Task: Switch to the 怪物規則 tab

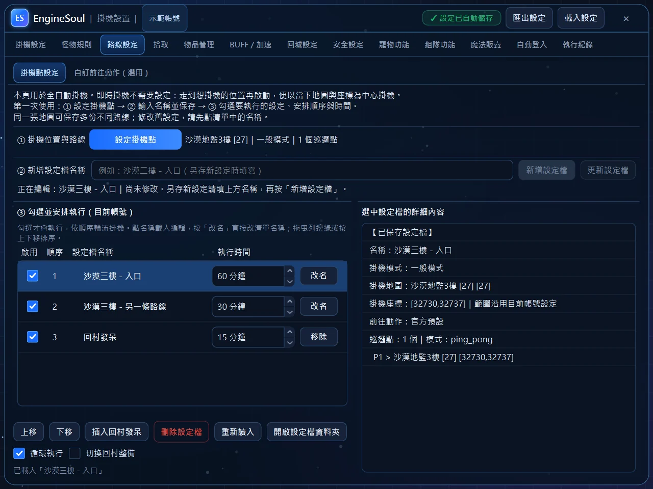Action: click(x=77, y=45)
